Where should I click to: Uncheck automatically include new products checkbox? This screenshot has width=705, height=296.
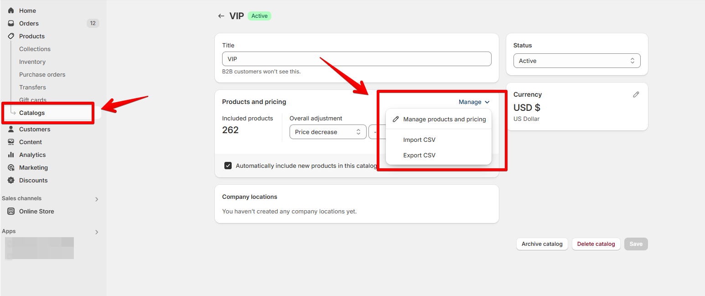228,166
